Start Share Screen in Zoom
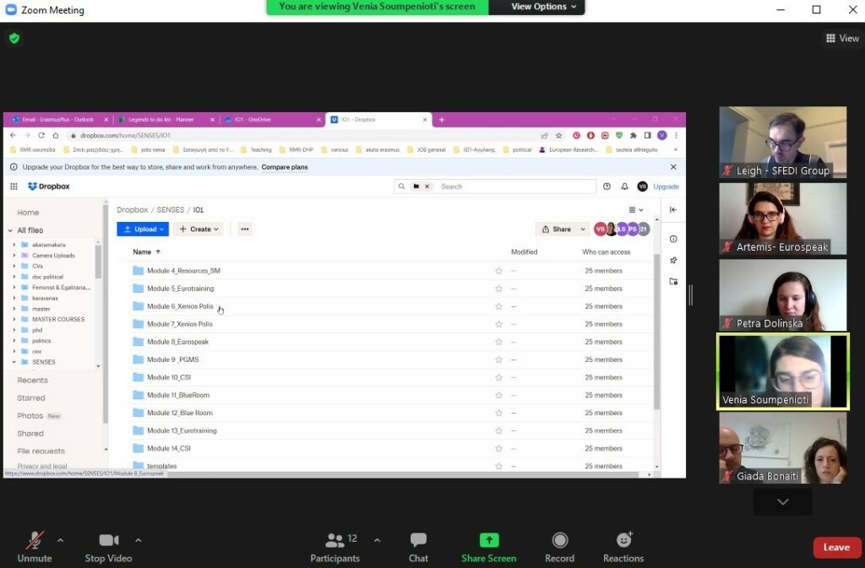Screen dimensions: 865x568 click(x=489, y=547)
